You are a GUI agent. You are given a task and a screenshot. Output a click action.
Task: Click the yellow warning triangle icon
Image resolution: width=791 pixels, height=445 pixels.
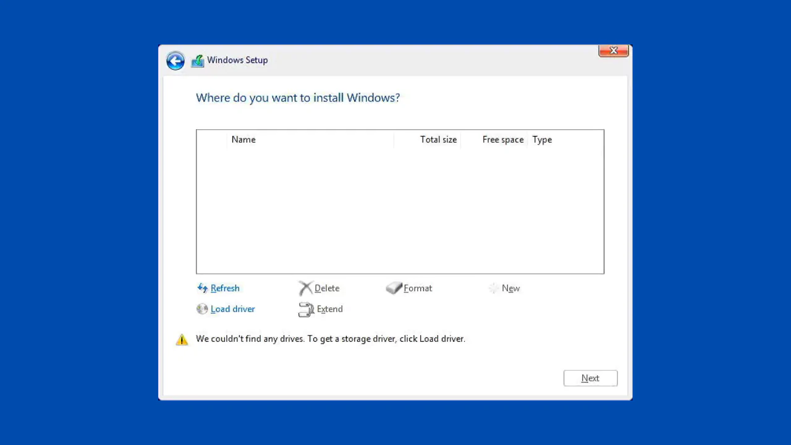182,339
